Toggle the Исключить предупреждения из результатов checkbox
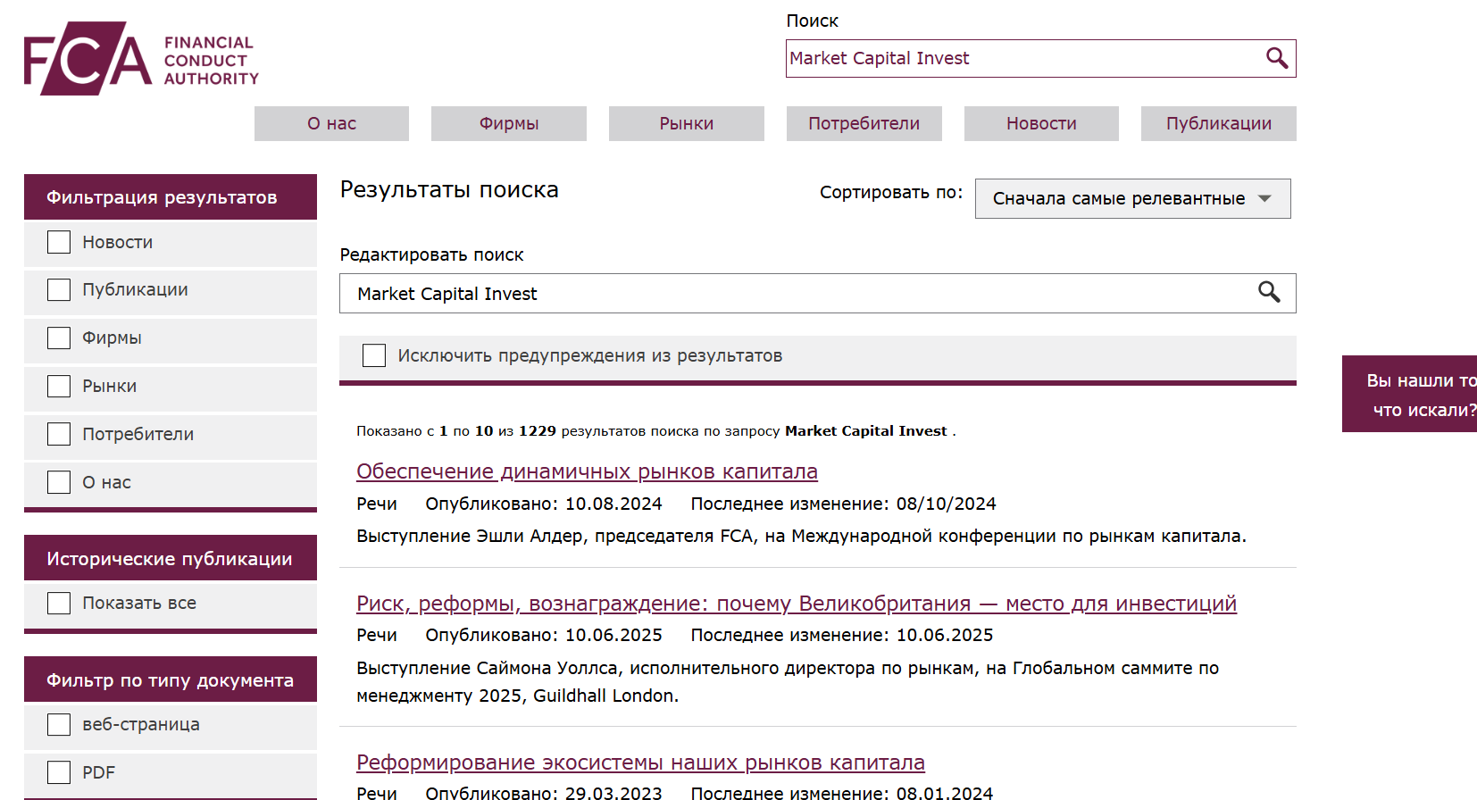The height and width of the screenshot is (800, 1477). click(x=374, y=355)
